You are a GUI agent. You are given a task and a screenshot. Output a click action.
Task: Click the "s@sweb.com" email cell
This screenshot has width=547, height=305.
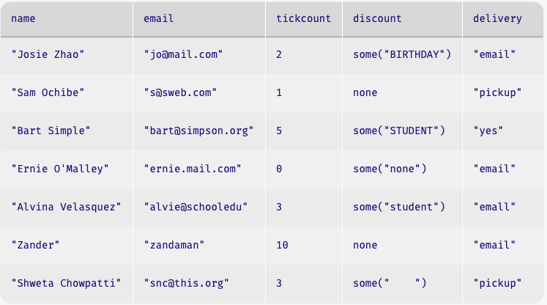click(199, 92)
